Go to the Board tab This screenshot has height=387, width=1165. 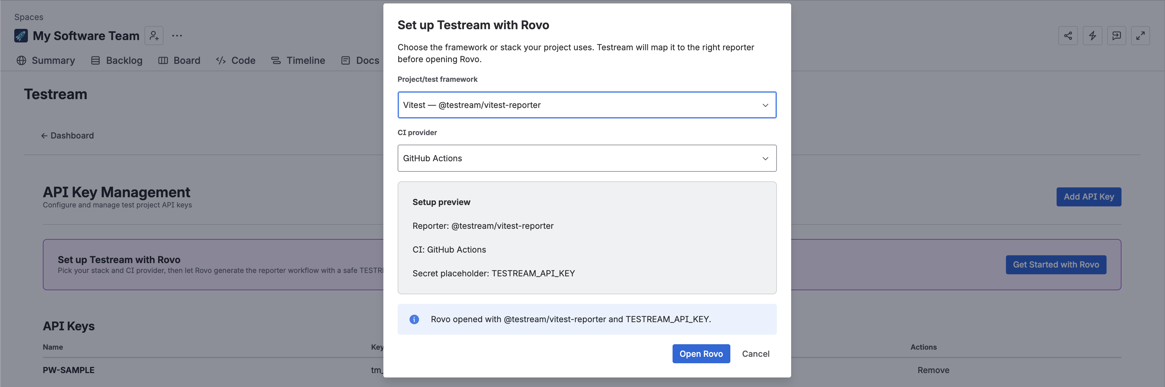[x=179, y=60]
